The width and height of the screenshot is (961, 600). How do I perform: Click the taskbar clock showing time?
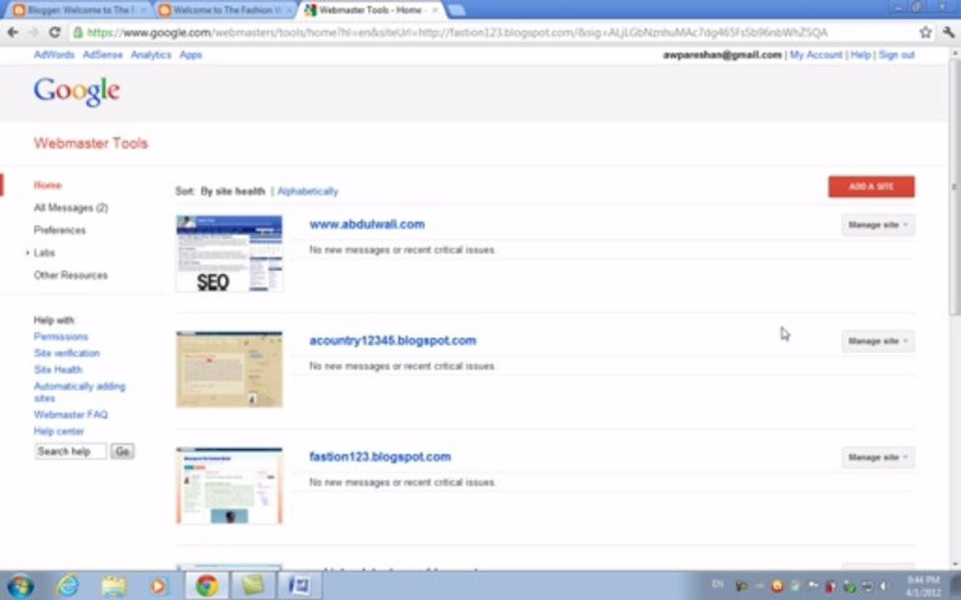click(x=923, y=586)
